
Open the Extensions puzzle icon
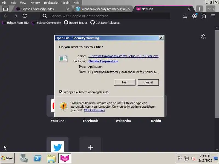[204, 16]
